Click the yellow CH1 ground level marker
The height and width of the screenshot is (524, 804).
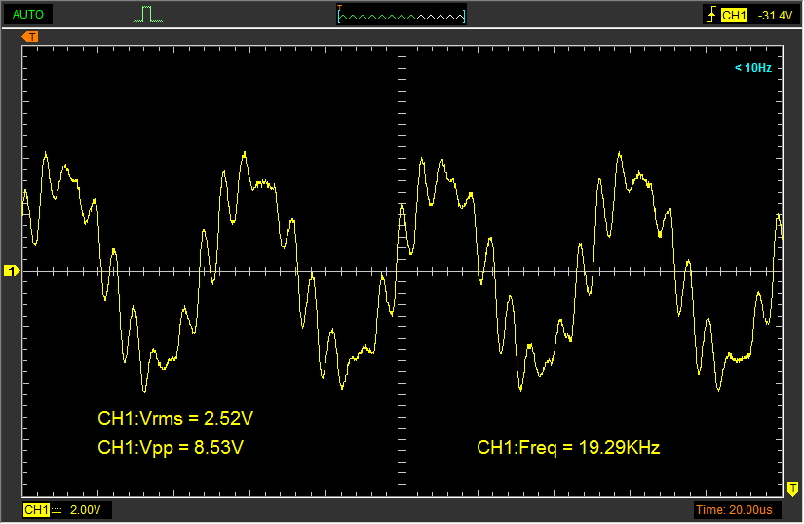[x=12, y=271]
